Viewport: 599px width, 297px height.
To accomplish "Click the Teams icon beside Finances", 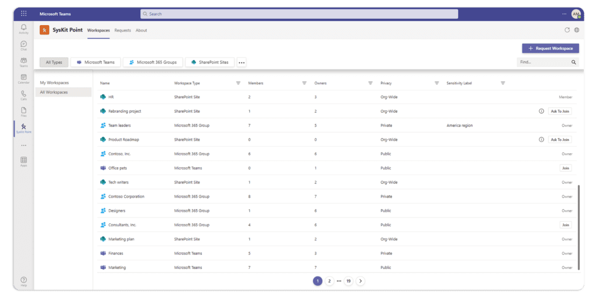I will click(x=103, y=253).
